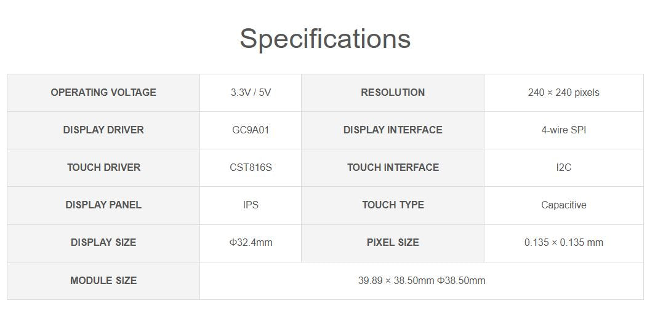Select the I2C value cell
This screenshot has height=327, width=655.
pos(563,167)
